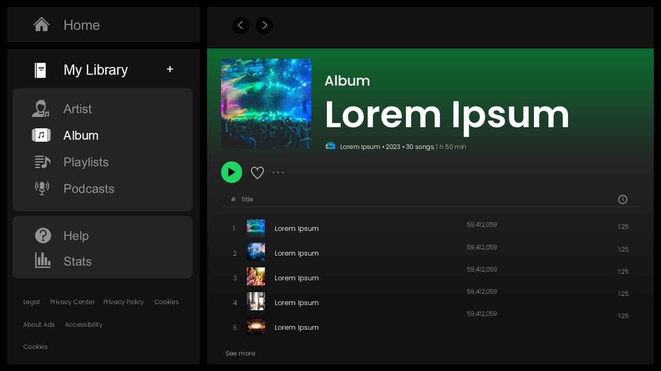The height and width of the screenshot is (371, 661).
Task: Navigate back using the left chevron
Action: [x=241, y=25]
